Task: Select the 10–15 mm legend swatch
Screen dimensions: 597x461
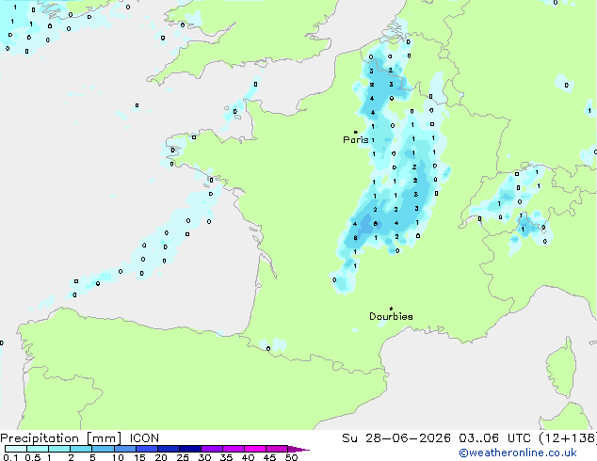Action: point(125,449)
